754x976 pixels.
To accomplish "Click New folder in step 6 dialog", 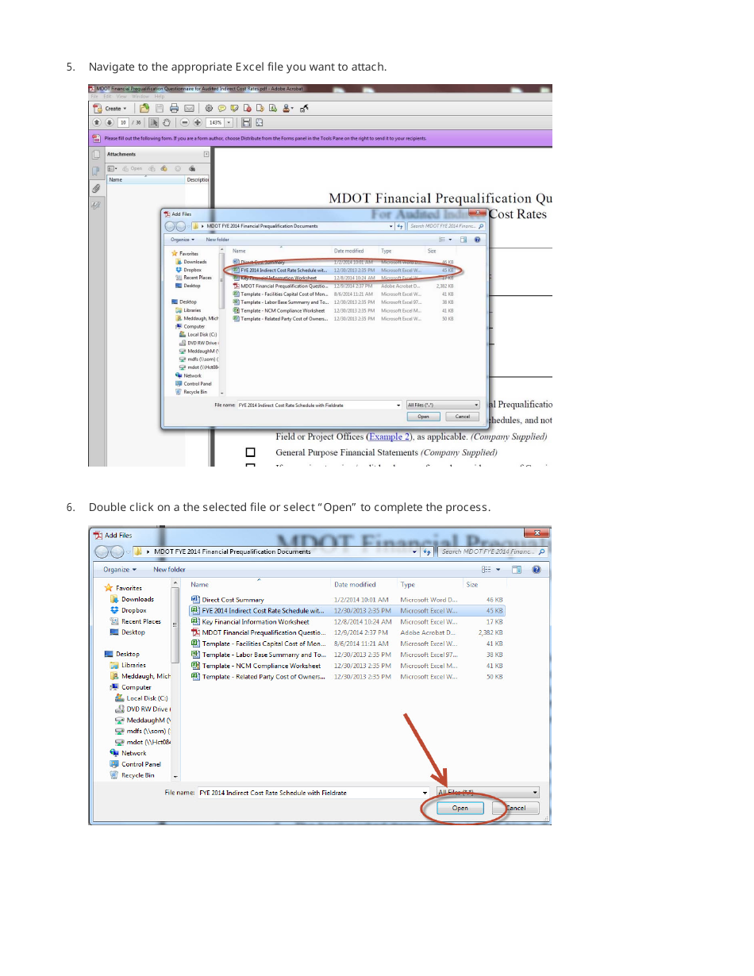I will click(x=169, y=570).
